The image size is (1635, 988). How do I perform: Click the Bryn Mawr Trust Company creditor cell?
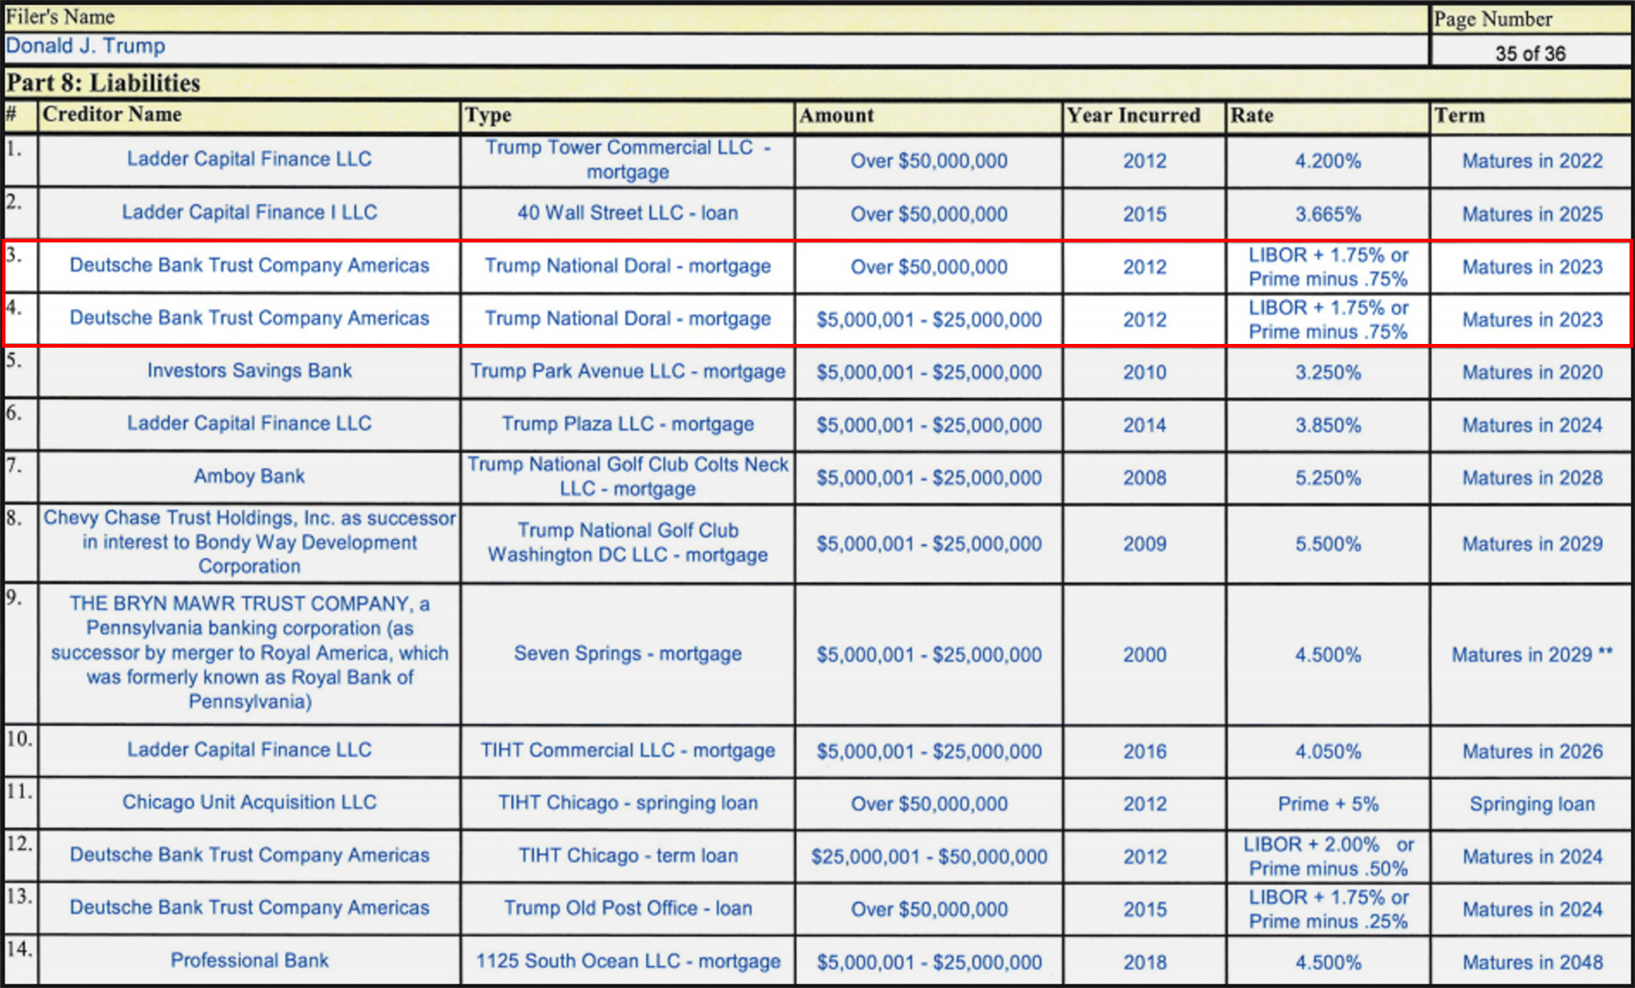(249, 653)
